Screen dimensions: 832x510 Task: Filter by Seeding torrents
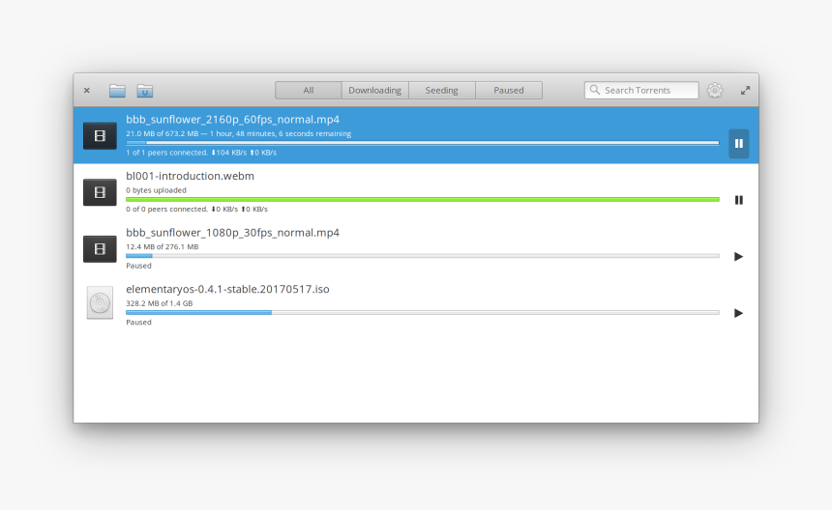pos(442,90)
